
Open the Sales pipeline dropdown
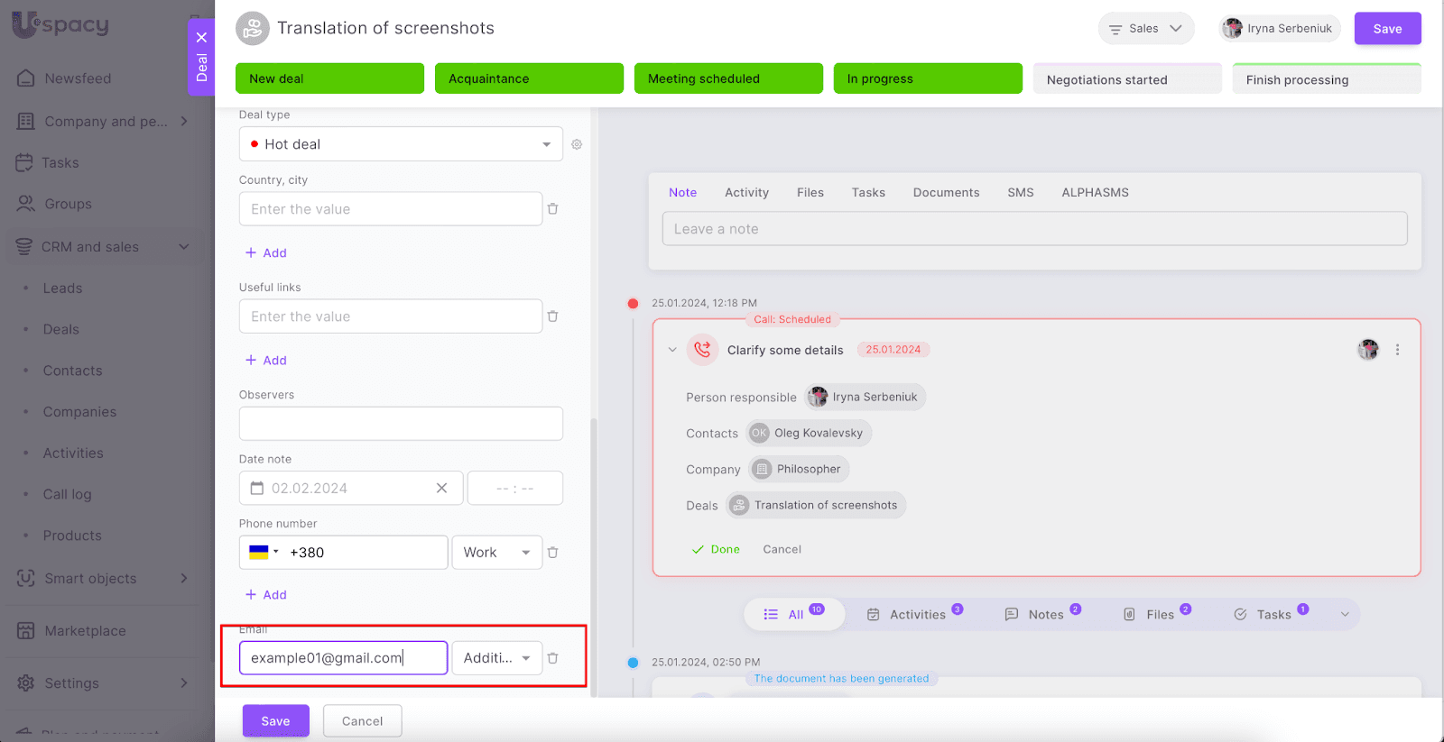coord(1145,29)
